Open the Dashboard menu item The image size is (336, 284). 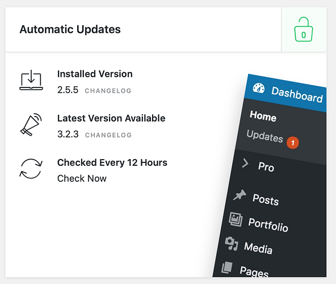(297, 95)
